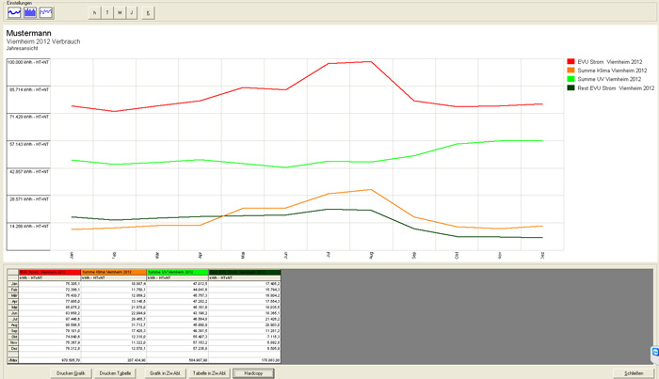Click red EVU Strom legend swatch
This screenshot has height=379, width=659.
pos(571,61)
